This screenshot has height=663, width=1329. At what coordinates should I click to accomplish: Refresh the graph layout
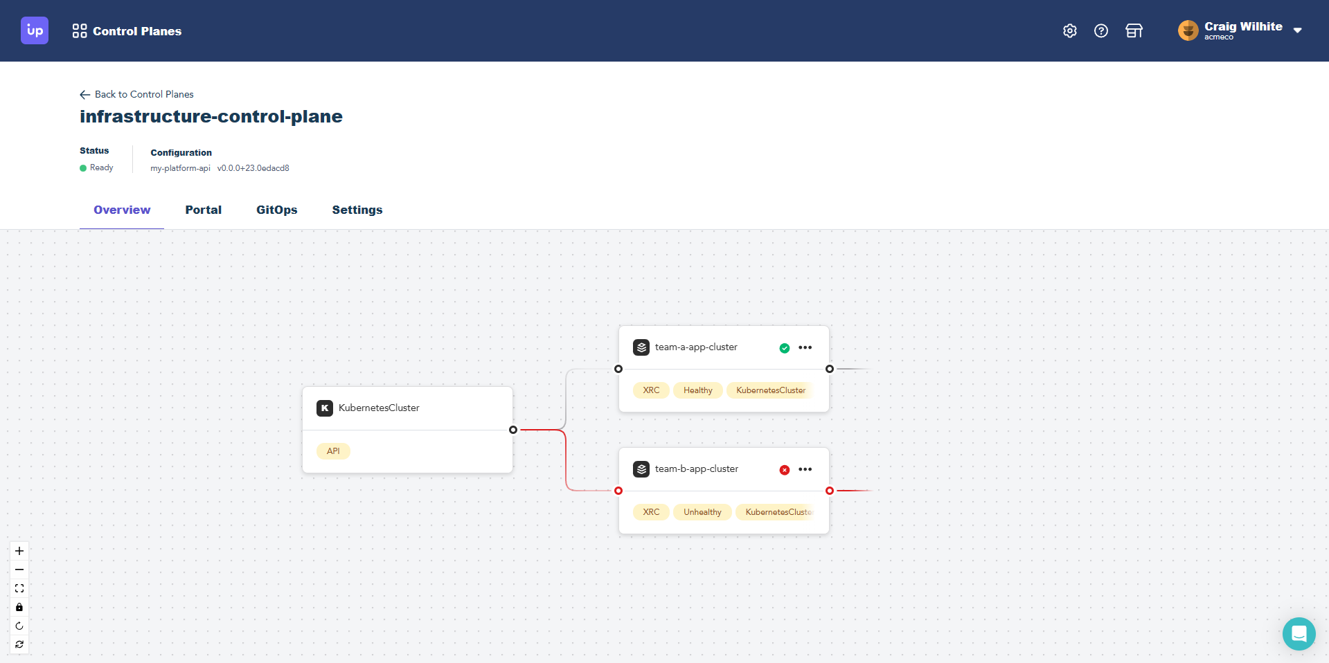click(x=19, y=626)
